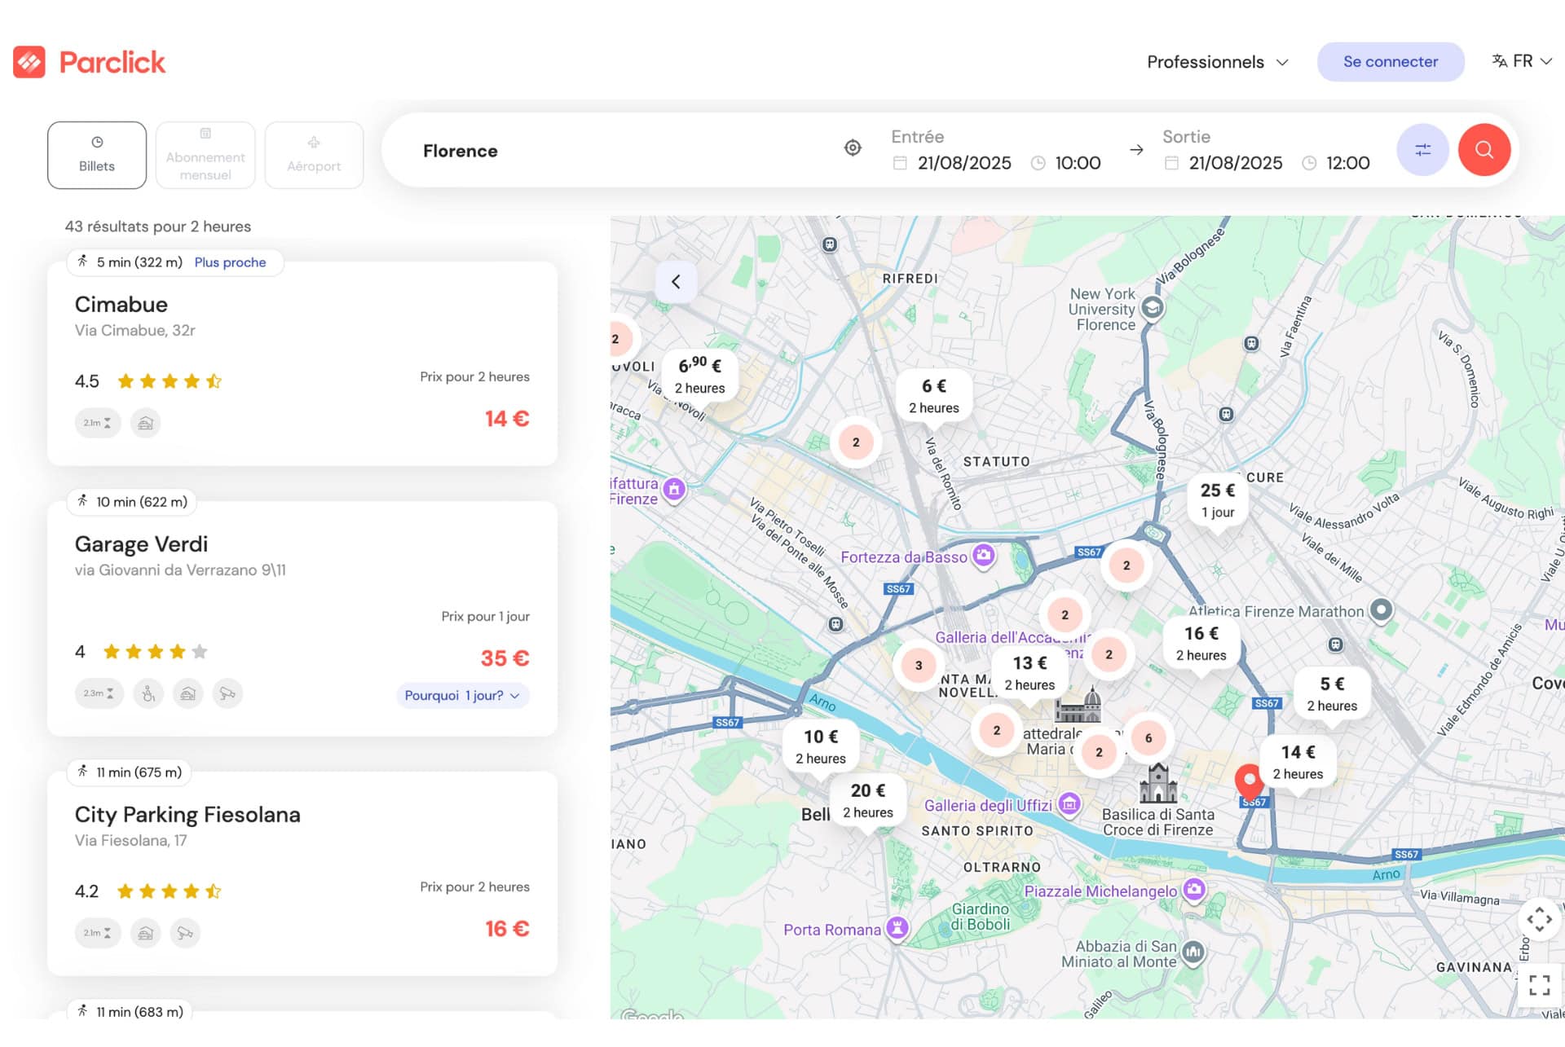Open the FR language selector

(x=1521, y=61)
